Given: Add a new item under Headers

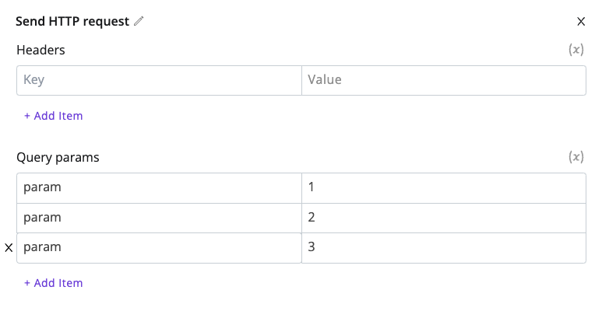Looking at the screenshot, I should (54, 116).
